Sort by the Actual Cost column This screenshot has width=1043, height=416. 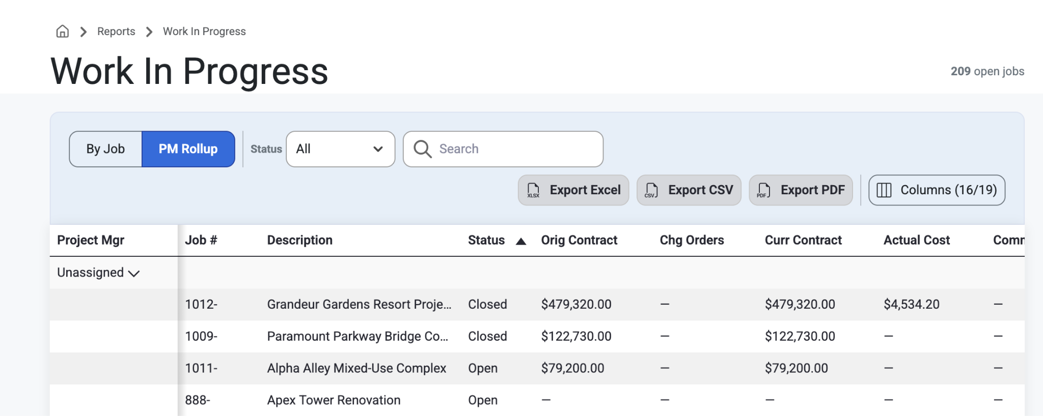coord(917,240)
